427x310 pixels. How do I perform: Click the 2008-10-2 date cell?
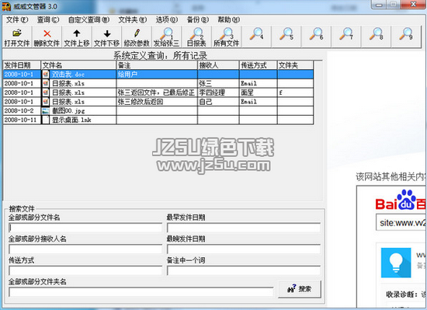click(22, 110)
